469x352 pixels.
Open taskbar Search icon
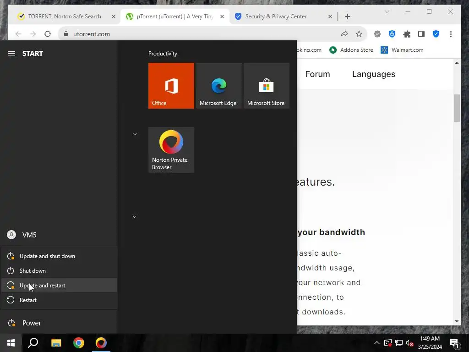[x=33, y=343]
